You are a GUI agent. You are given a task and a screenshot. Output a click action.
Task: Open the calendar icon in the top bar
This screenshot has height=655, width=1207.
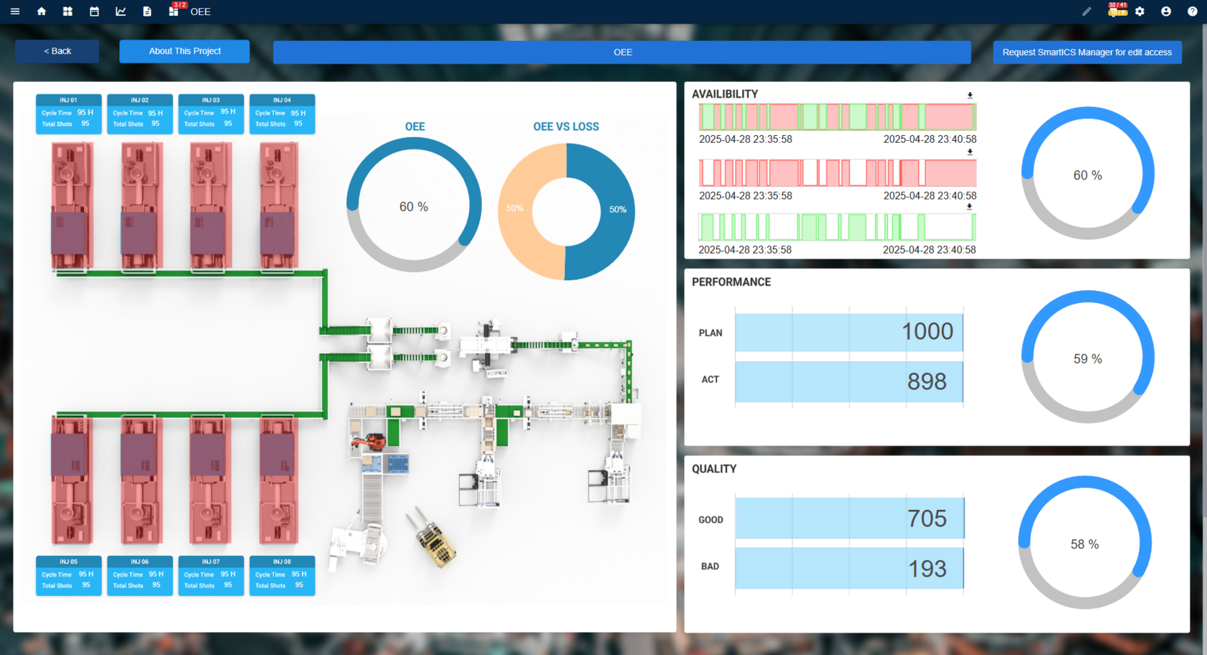click(x=94, y=11)
